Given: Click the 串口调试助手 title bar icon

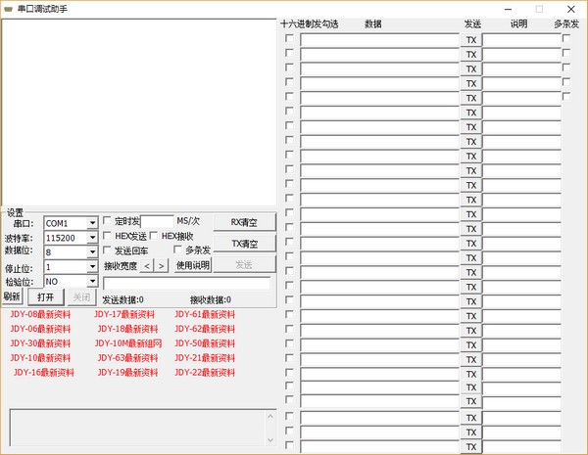Looking at the screenshot, I should tap(8, 9).
